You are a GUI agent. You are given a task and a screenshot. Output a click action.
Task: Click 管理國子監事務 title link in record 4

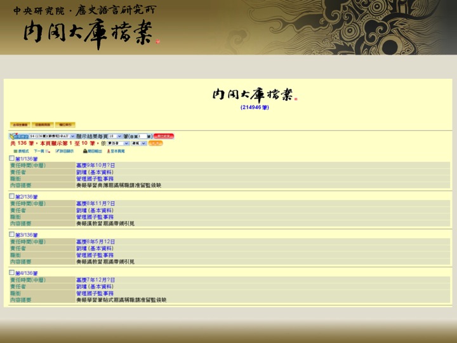pos(95,293)
